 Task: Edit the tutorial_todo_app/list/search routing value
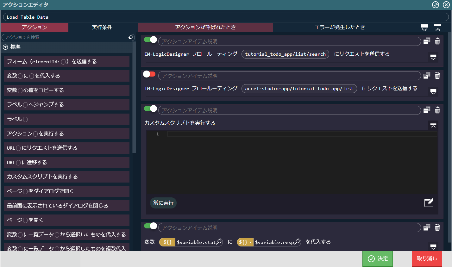click(x=285, y=54)
